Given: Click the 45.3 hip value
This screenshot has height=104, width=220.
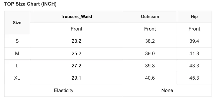Looking at the screenshot, I should click(x=194, y=78).
